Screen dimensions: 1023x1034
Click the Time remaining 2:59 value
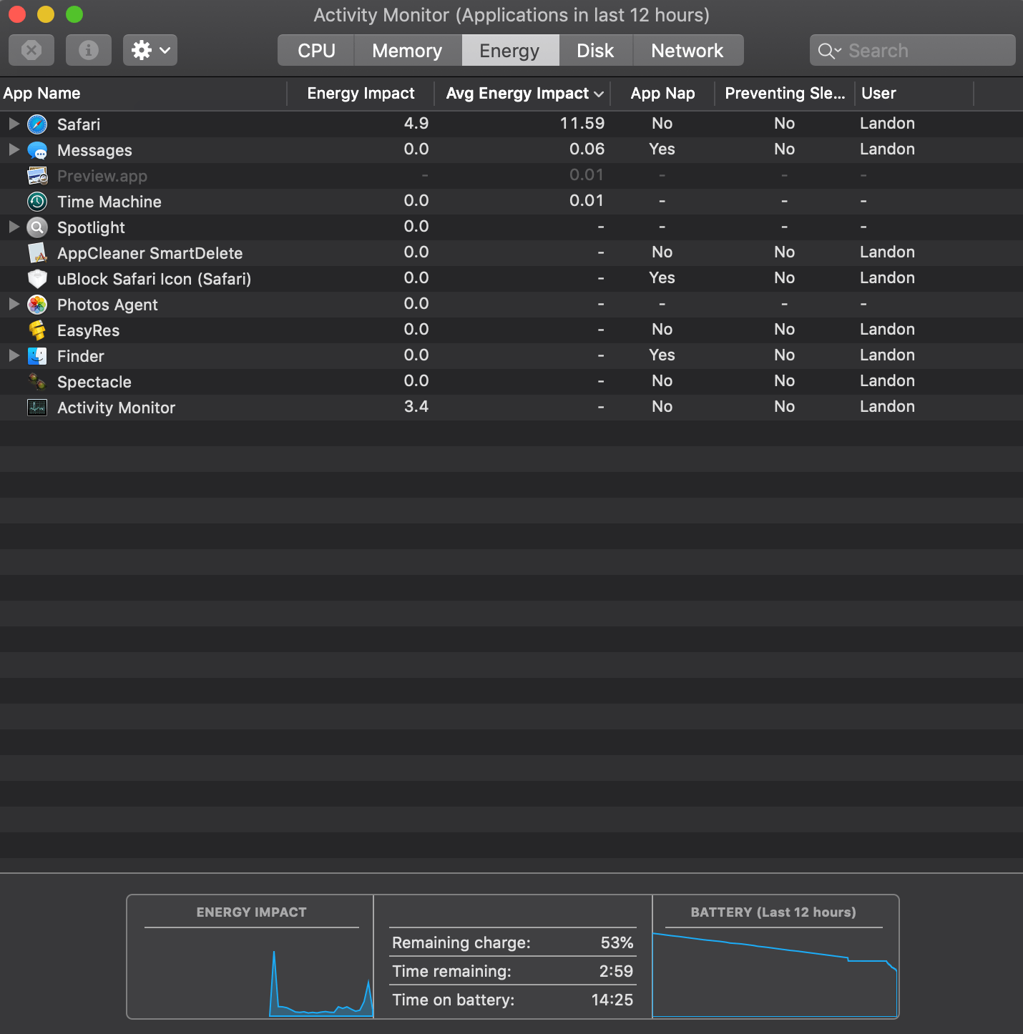point(616,971)
